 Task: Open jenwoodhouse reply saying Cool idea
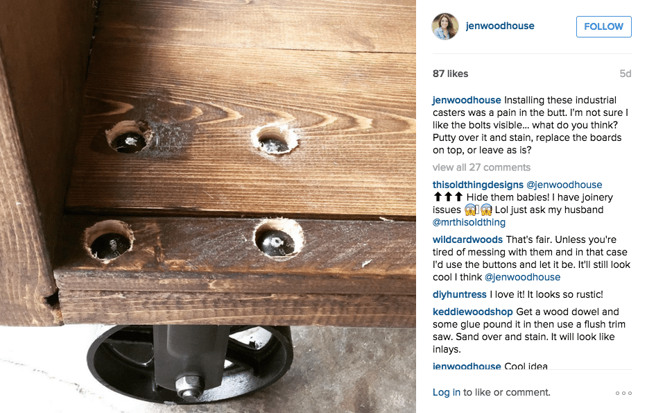tap(490, 366)
